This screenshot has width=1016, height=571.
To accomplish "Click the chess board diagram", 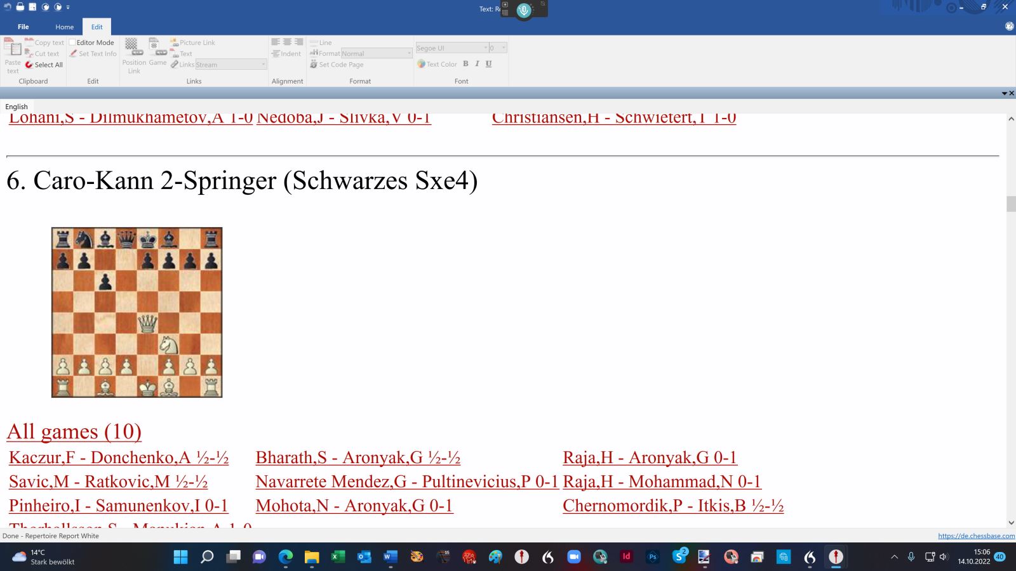I will [x=137, y=312].
